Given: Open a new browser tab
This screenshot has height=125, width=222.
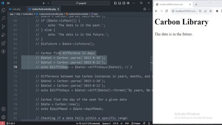Looking at the screenshot, I should [x=196, y=5].
